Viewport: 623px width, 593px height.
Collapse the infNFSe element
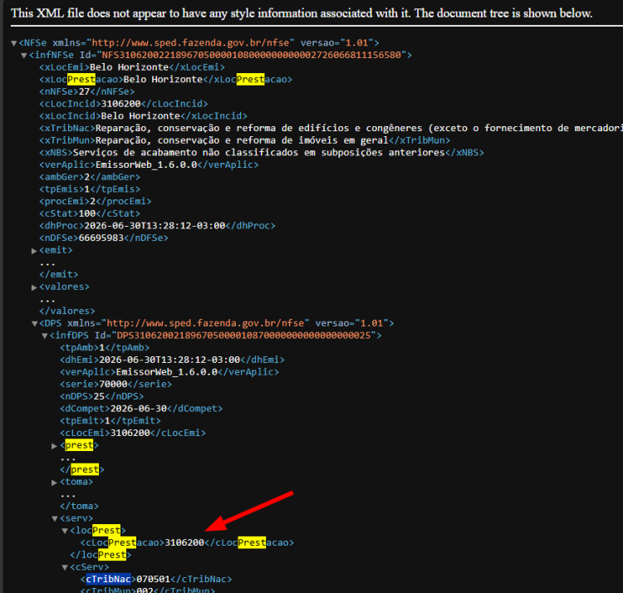24,56
